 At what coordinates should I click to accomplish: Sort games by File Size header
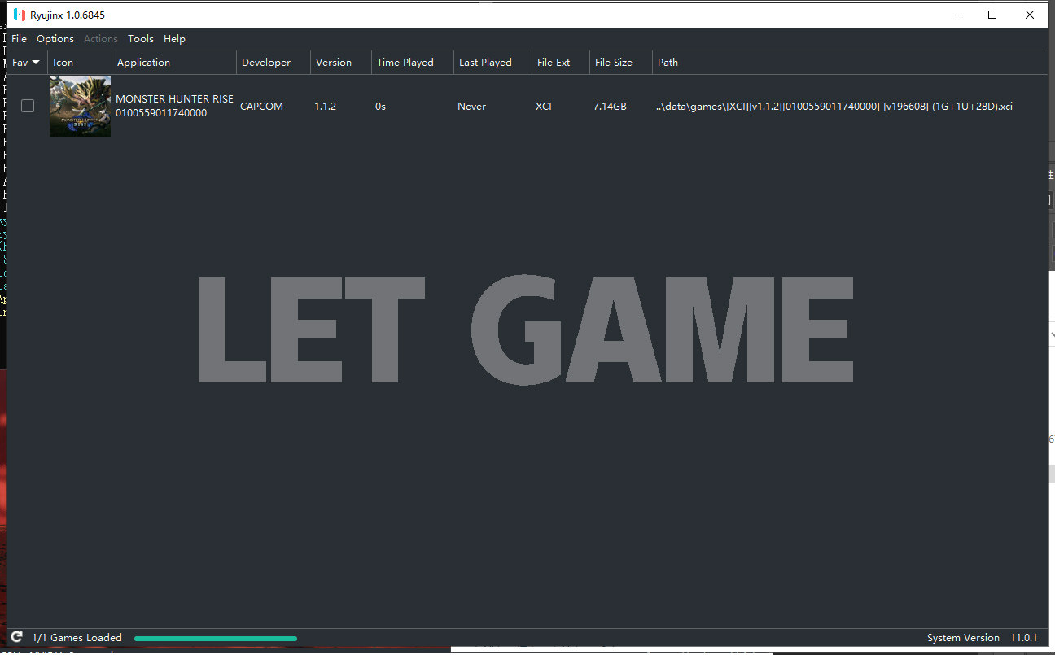pyautogui.click(x=613, y=63)
